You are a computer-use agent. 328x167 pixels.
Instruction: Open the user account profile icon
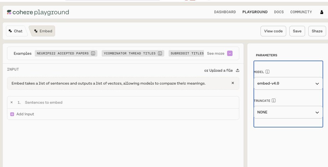click(x=321, y=12)
